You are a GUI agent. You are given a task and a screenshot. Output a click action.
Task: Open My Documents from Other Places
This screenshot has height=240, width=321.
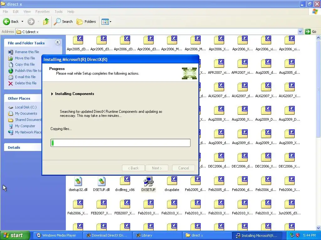[26, 113]
